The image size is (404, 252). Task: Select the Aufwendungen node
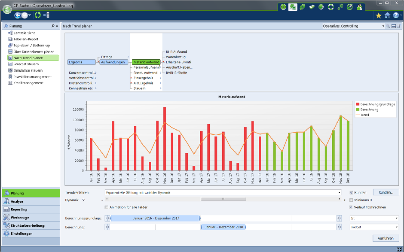click(113, 62)
